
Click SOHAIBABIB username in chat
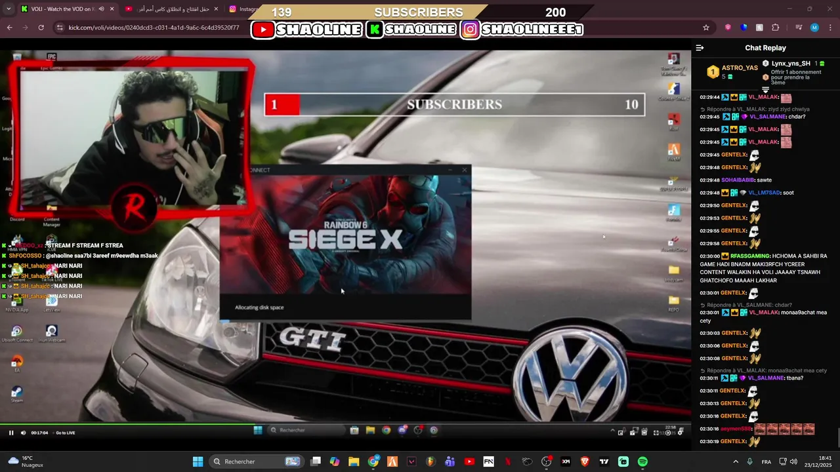click(738, 180)
